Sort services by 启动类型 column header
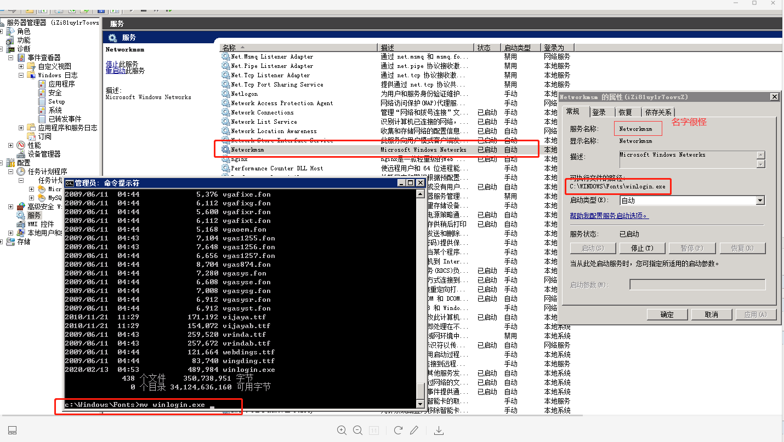 click(521, 48)
